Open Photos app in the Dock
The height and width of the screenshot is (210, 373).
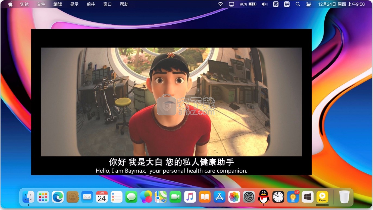(x=234, y=197)
